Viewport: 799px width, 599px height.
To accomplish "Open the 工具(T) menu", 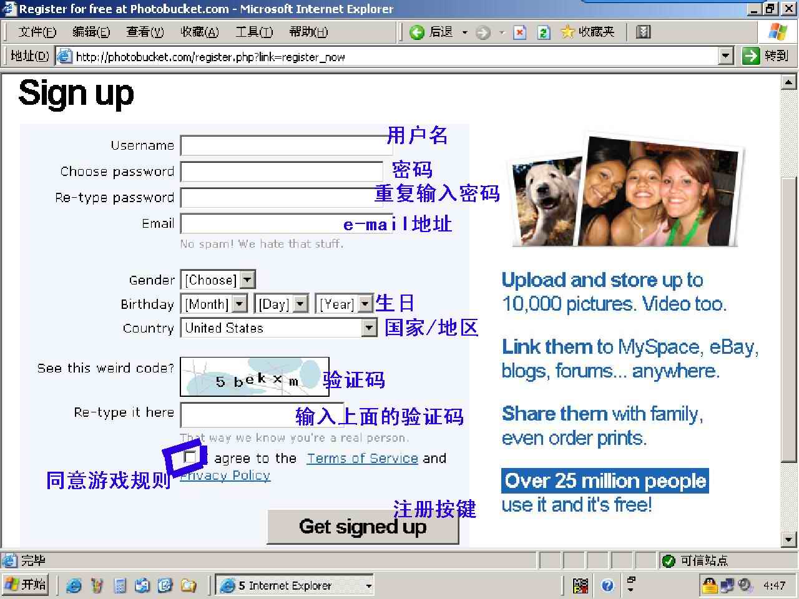I will (253, 32).
